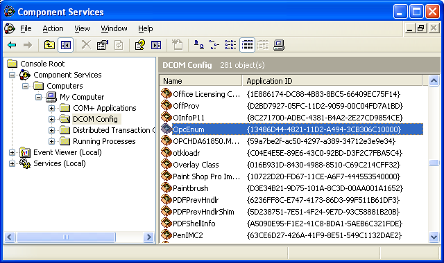444x263 pixels.
Task: Expand the DCOM Config node
Action: (x=51, y=119)
